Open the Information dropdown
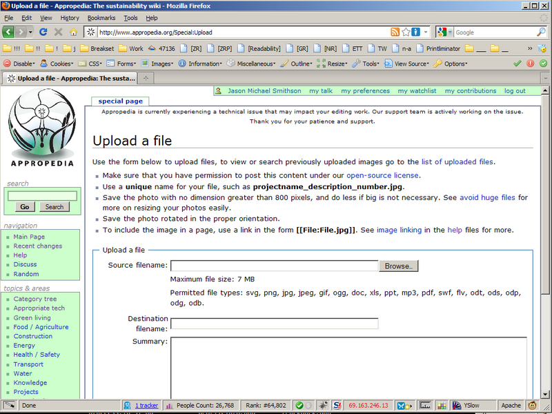This screenshot has height=414, width=552. click(200, 63)
